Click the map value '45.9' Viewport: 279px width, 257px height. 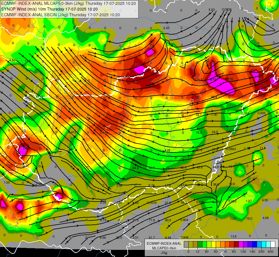tap(216, 167)
